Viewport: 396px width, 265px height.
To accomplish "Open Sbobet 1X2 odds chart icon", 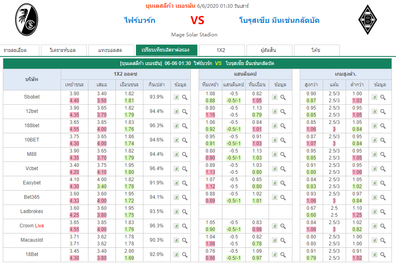I will click(176, 97).
